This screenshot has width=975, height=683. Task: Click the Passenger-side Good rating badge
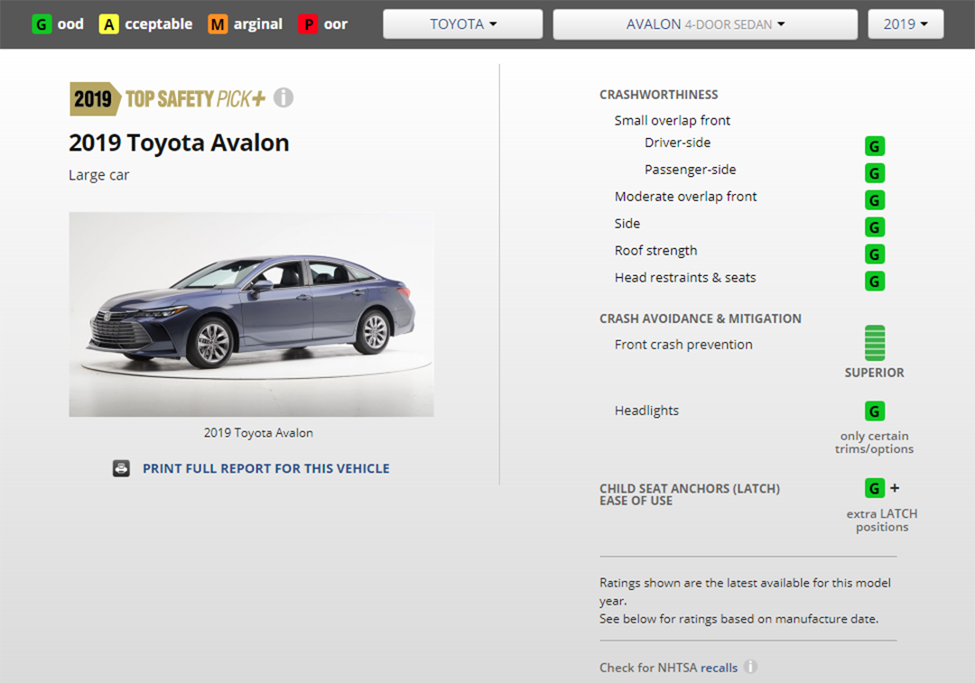tap(874, 173)
